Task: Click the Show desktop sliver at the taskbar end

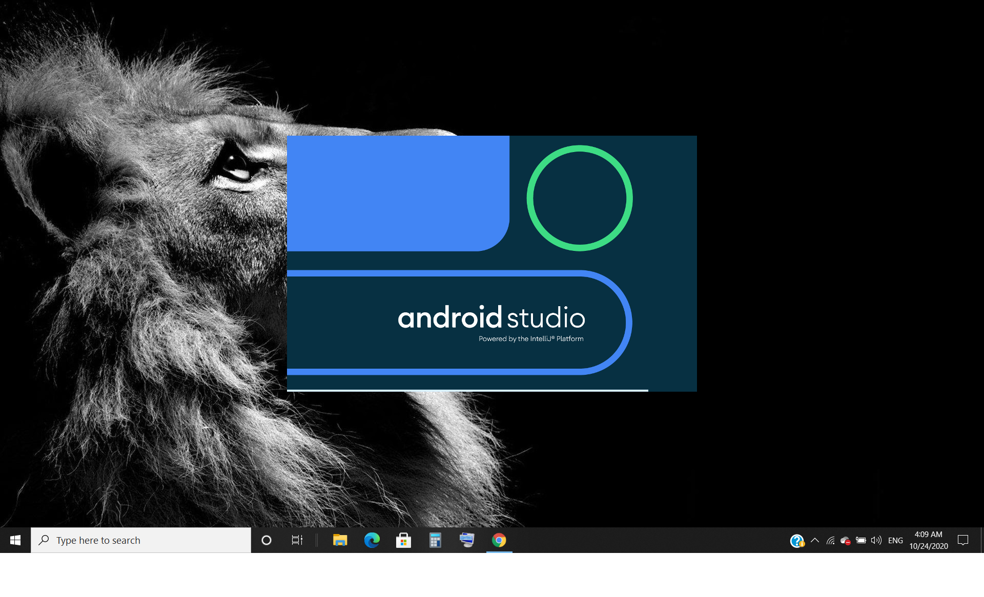Action: point(982,540)
